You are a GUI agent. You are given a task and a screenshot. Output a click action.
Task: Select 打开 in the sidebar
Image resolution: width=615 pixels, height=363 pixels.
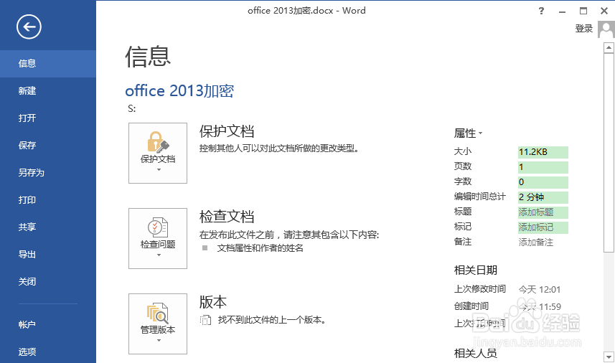(48, 118)
